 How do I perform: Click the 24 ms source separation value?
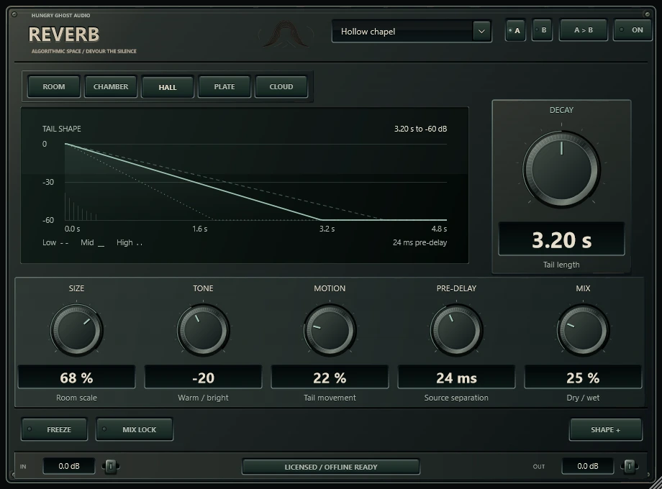pyautogui.click(x=456, y=378)
